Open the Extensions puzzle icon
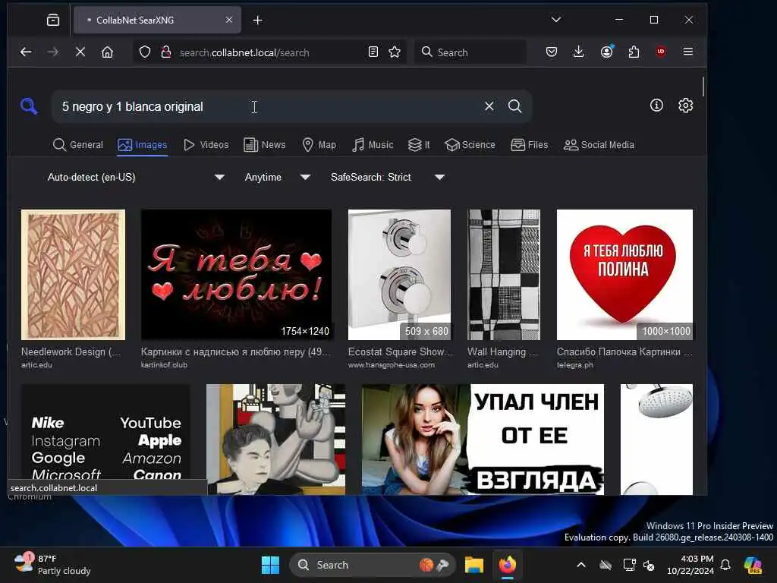 (634, 52)
